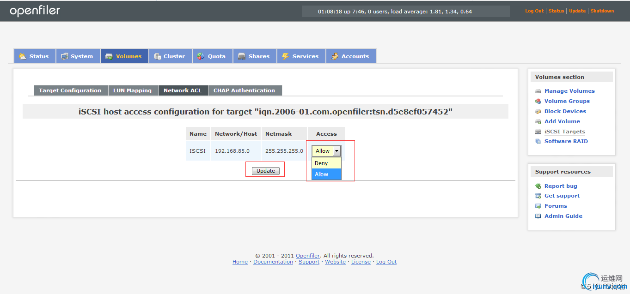The image size is (630, 294).
Task: Click the 255.255.255.0 netmask cell
Action: pos(284,151)
